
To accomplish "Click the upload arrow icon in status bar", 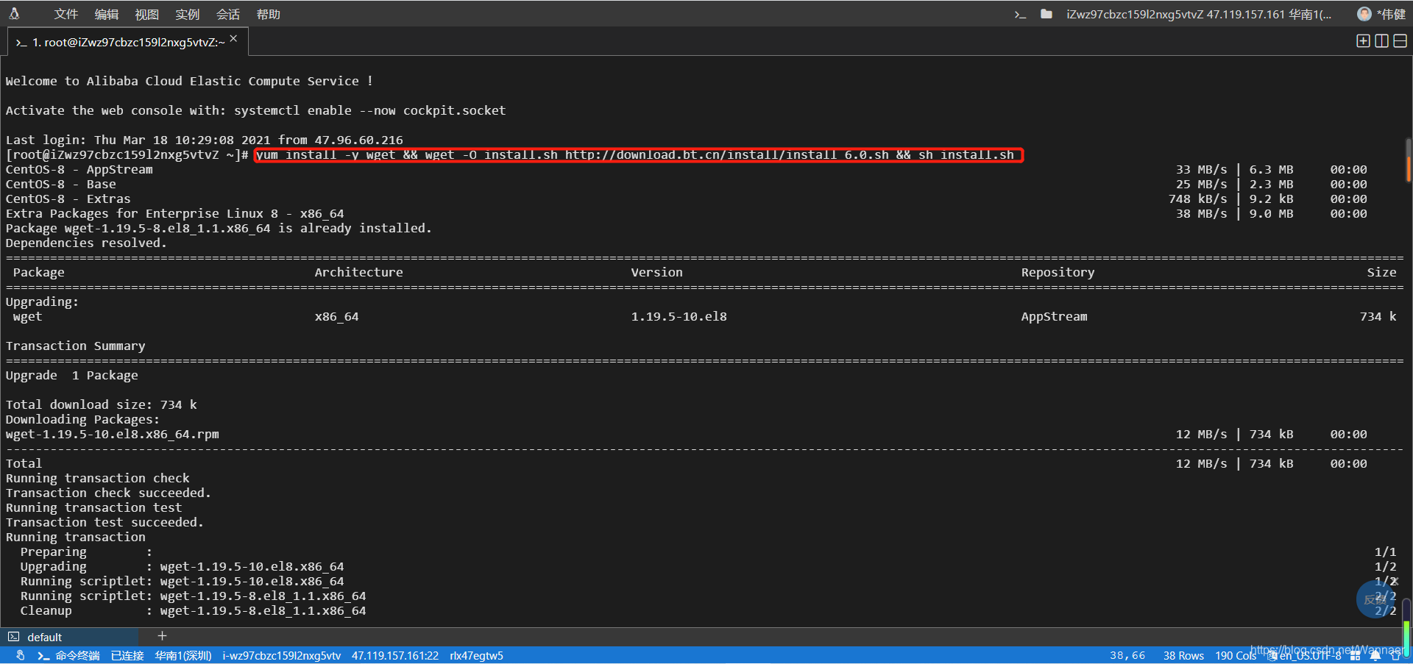I will [x=1395, y=655].
